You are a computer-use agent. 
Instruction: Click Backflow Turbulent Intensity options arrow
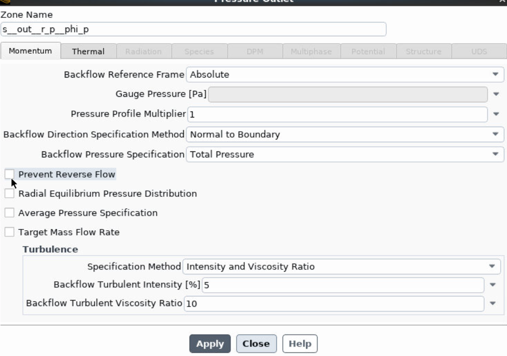pos(493,285)
